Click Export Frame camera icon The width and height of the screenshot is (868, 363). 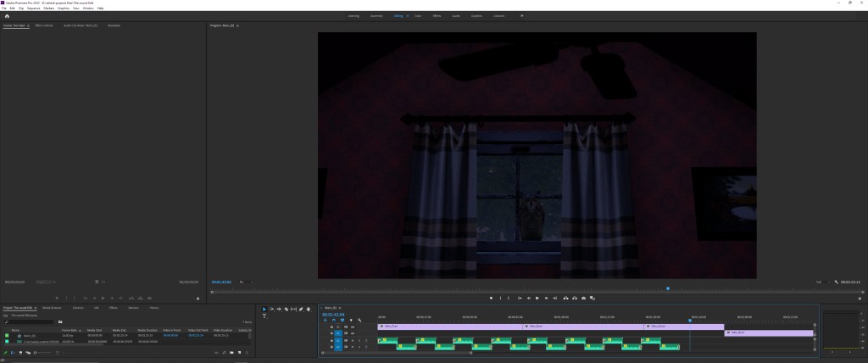tap(586, 298)
